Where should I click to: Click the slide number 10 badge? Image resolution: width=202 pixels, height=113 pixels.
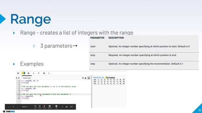tap(199, 110)
